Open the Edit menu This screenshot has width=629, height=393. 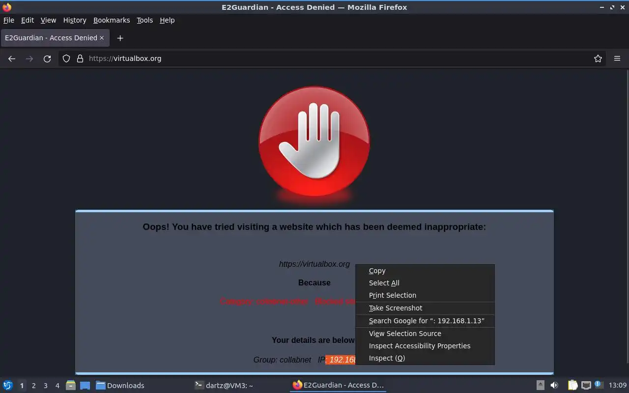point(28,20)
